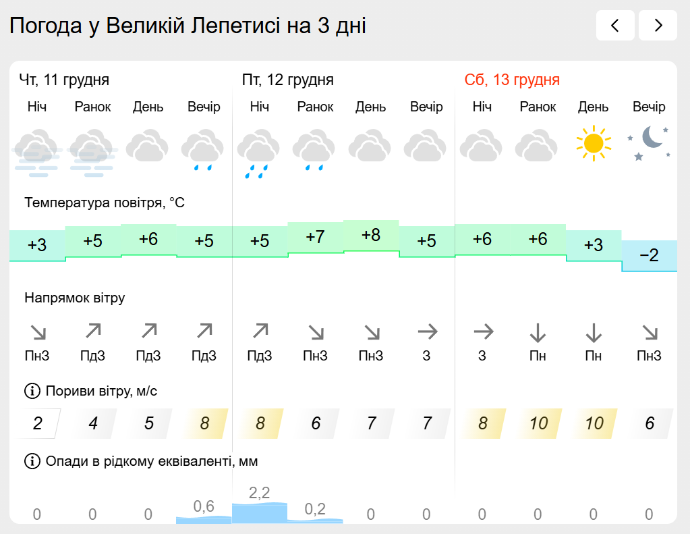Click the foggy cloud icon for Thursday Ніч
The height and width of the screenshot is (534, 690).
(x=37, y=152)
